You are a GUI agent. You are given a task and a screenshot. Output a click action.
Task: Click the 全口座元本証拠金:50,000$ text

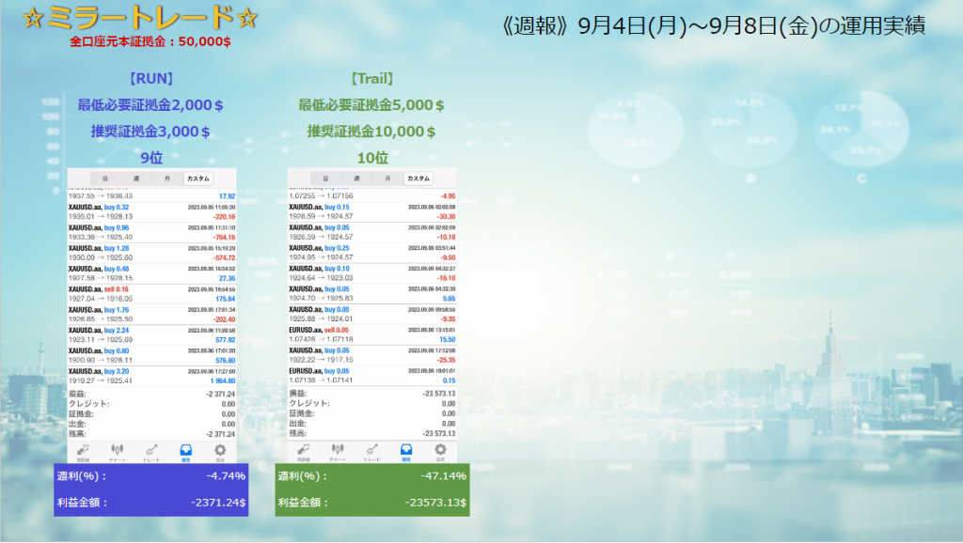coord(150,41)
